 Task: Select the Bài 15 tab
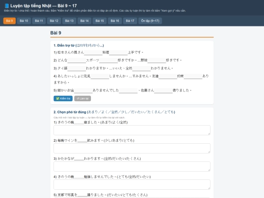click(x=100, y=21)
